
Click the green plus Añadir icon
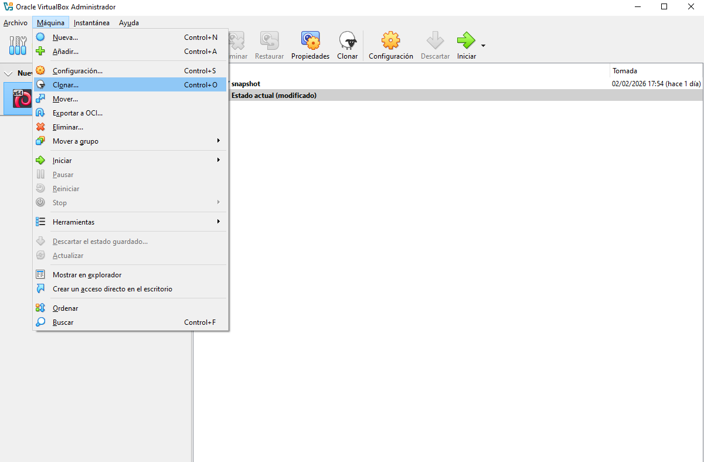40,51
